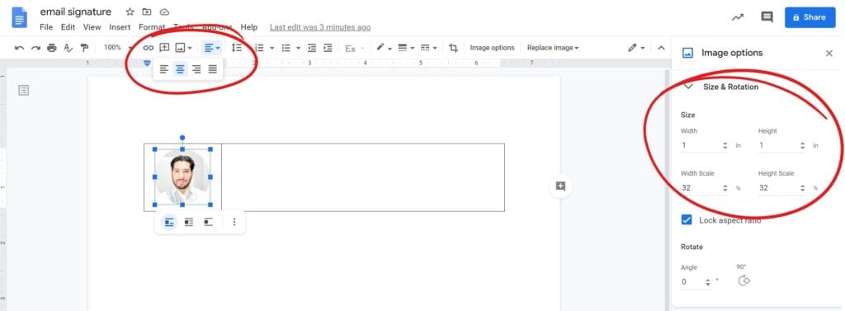Open the text alignment dropdown
The height and width of the screenshot is (311, 845).
point(212,48)
